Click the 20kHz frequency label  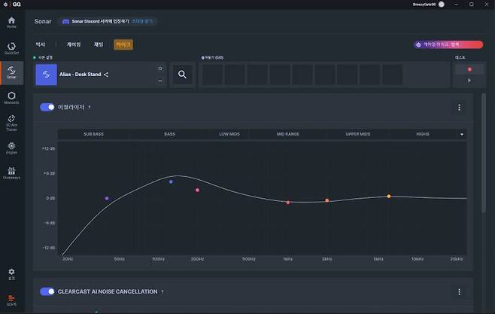(x=456, y=259)
